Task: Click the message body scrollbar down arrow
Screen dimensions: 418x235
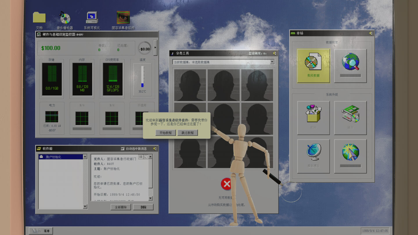Action: click(150, 198)
